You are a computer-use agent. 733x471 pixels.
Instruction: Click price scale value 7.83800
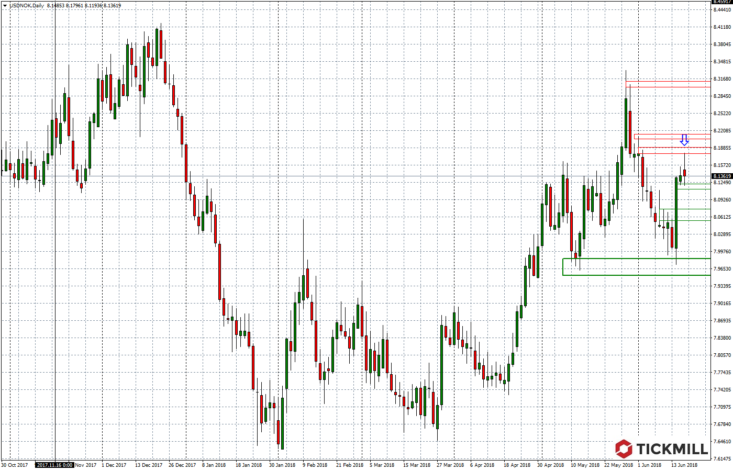pos(722,338)
